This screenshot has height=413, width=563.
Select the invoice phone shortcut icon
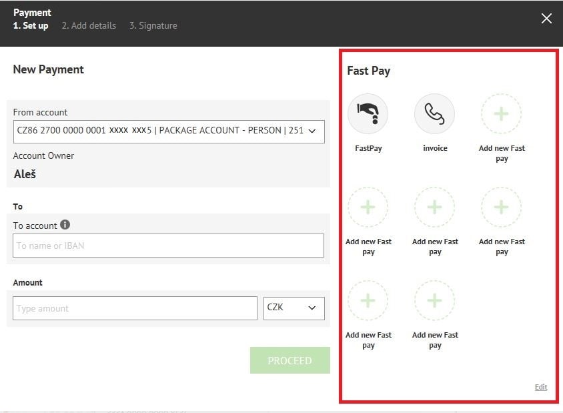tap(434, 114)
